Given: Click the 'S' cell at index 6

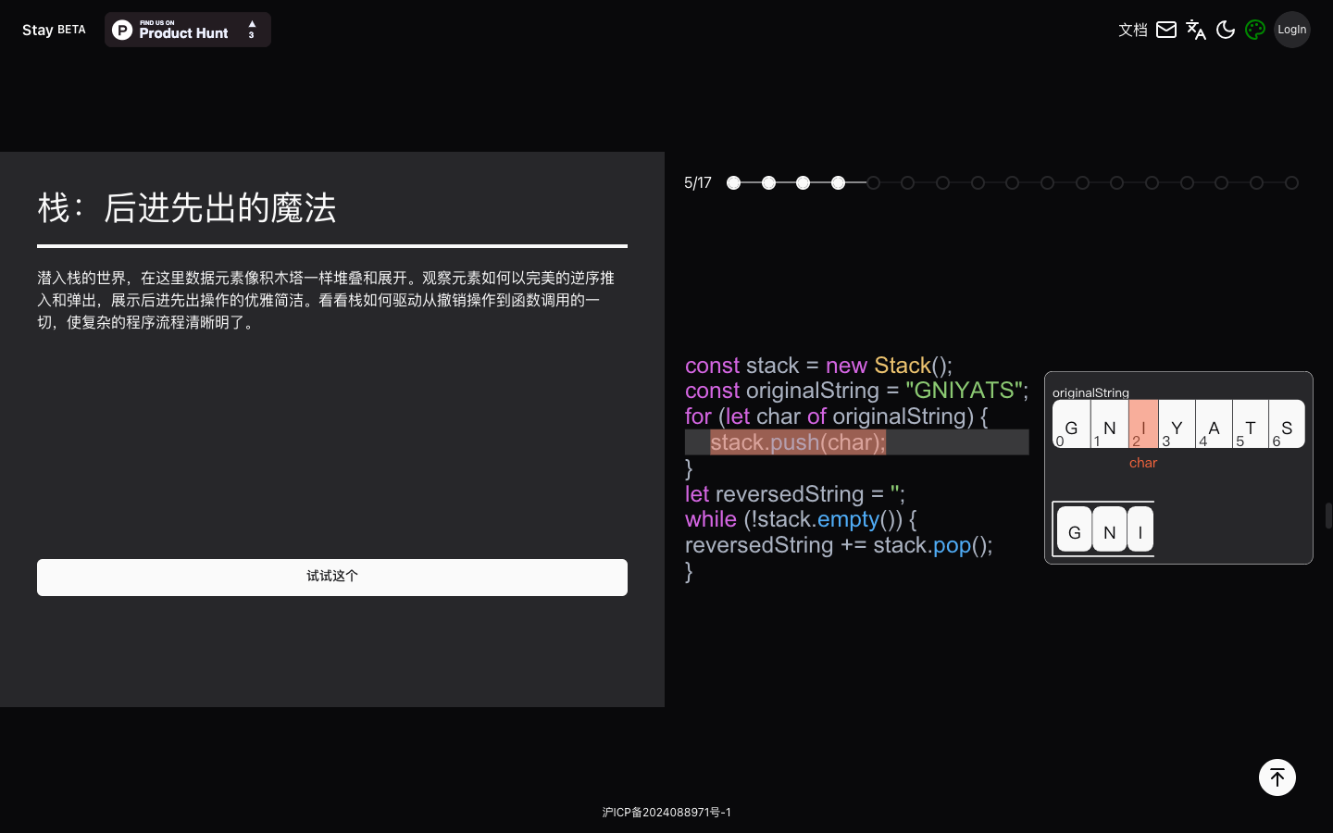Looking at the screenshot, I should (1286, 425).
